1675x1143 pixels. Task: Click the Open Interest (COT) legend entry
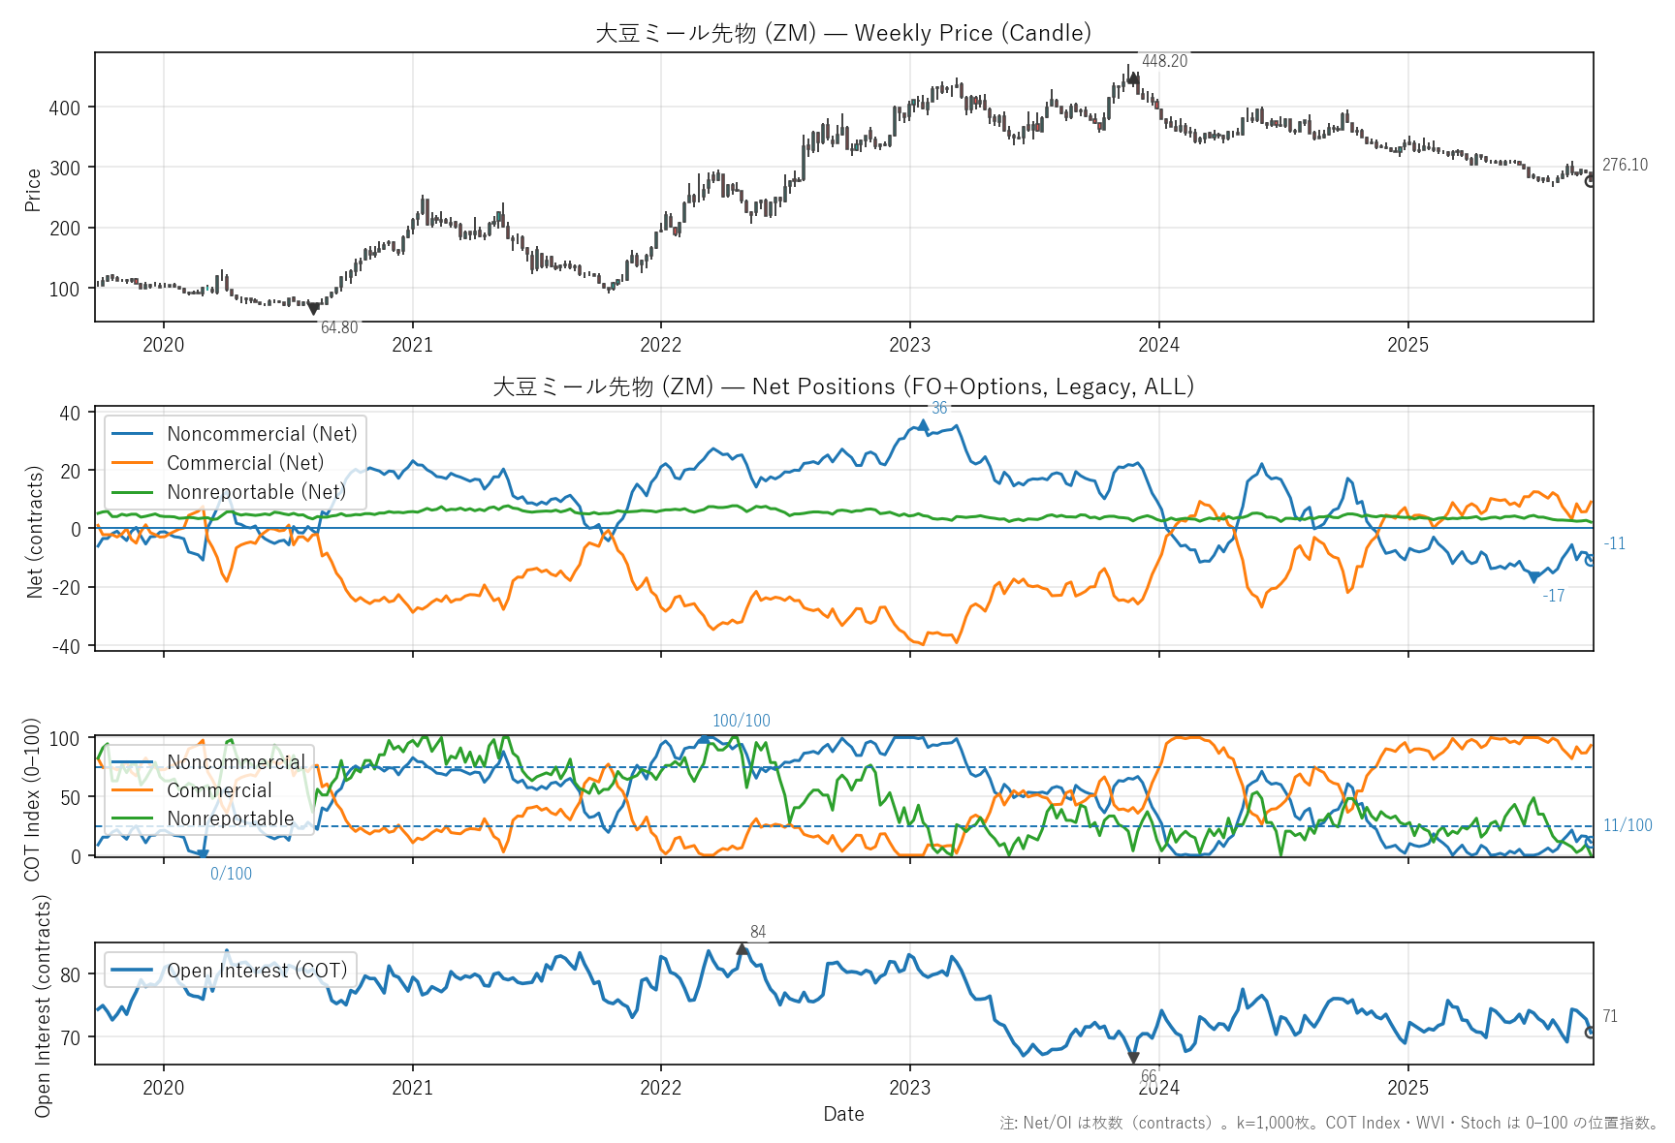(x=256, y=971)
